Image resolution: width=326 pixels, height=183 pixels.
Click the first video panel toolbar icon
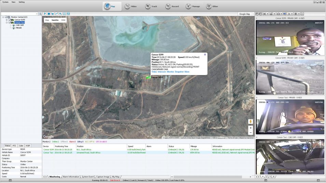pos(257,14)
